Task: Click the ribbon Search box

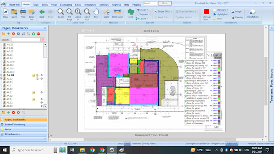Action: 150,3
